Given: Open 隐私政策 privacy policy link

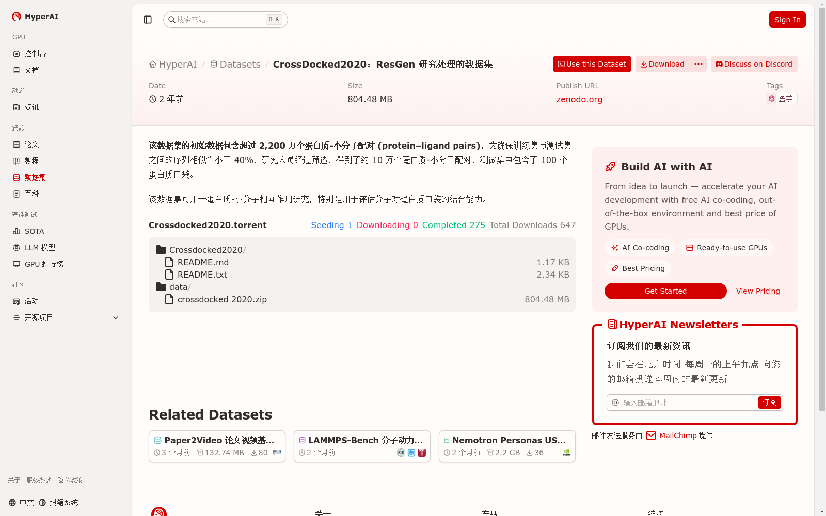Looking at the screenshot, I should (70, 480).
